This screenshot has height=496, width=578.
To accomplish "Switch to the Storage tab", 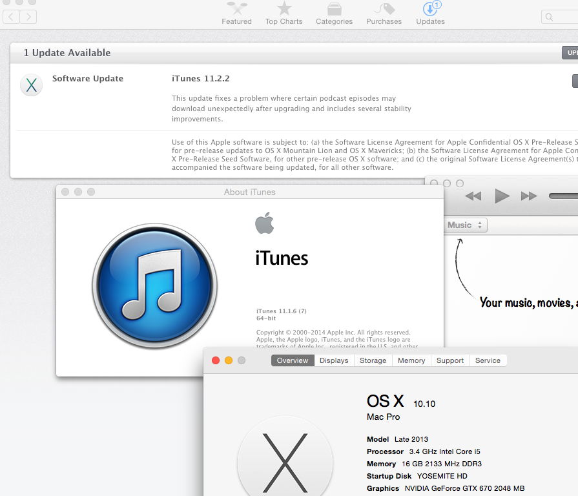I will click(x=373, y=360).
